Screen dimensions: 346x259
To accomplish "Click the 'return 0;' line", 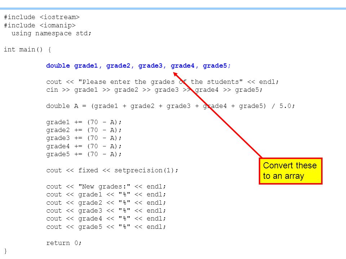I will click(64, 243).
